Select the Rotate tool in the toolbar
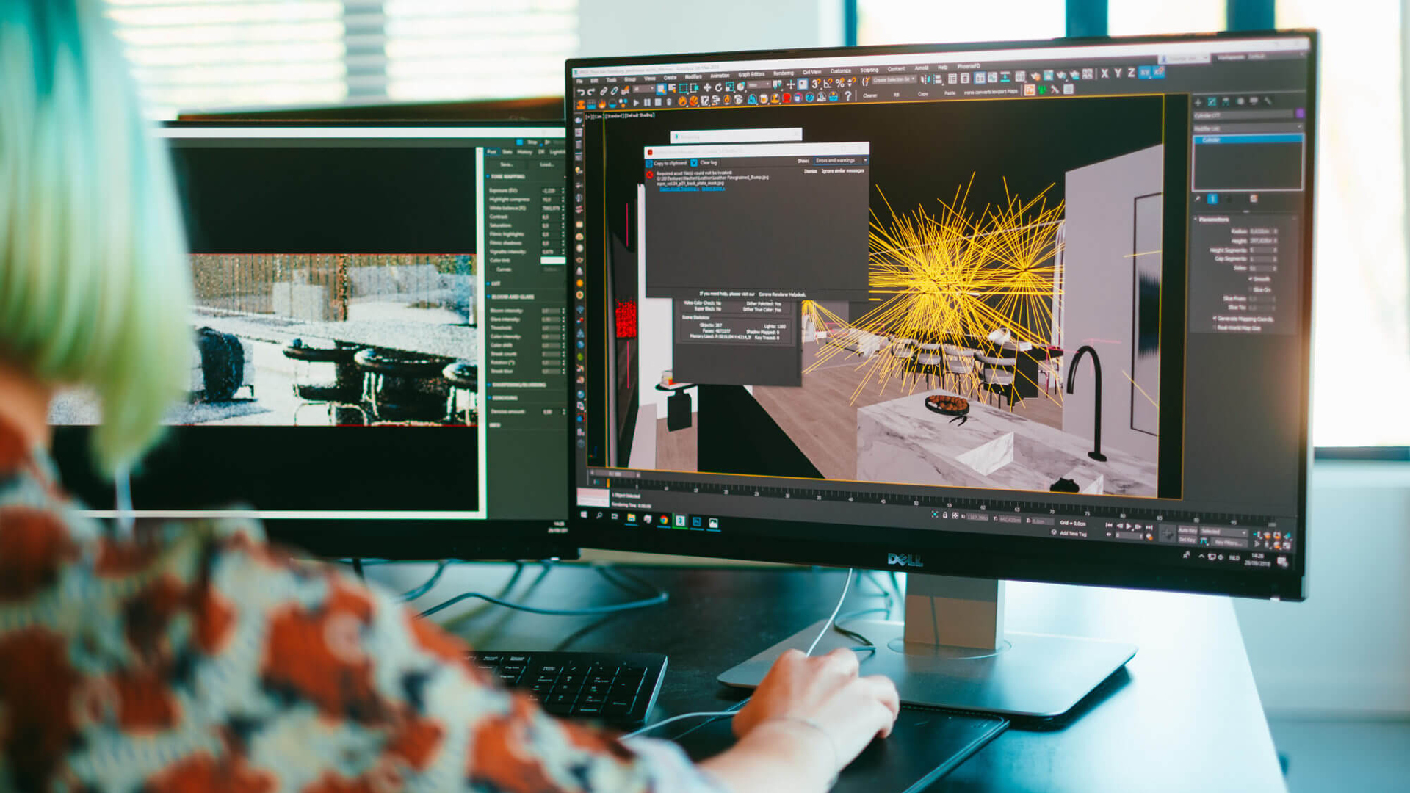The image size is (1410, 793). (x=717, y=87)
